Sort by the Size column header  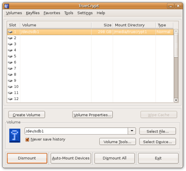[x=102, y=25]
